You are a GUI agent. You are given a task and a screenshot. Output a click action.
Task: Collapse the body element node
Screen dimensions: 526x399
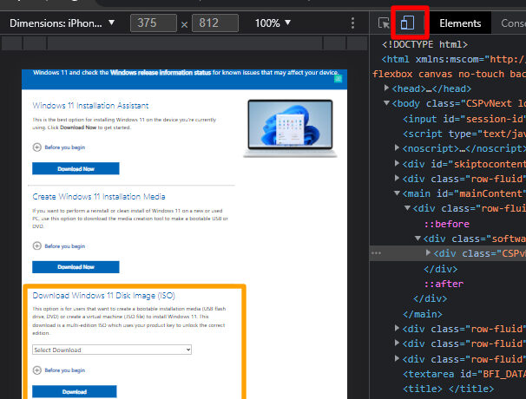[386, 103]
